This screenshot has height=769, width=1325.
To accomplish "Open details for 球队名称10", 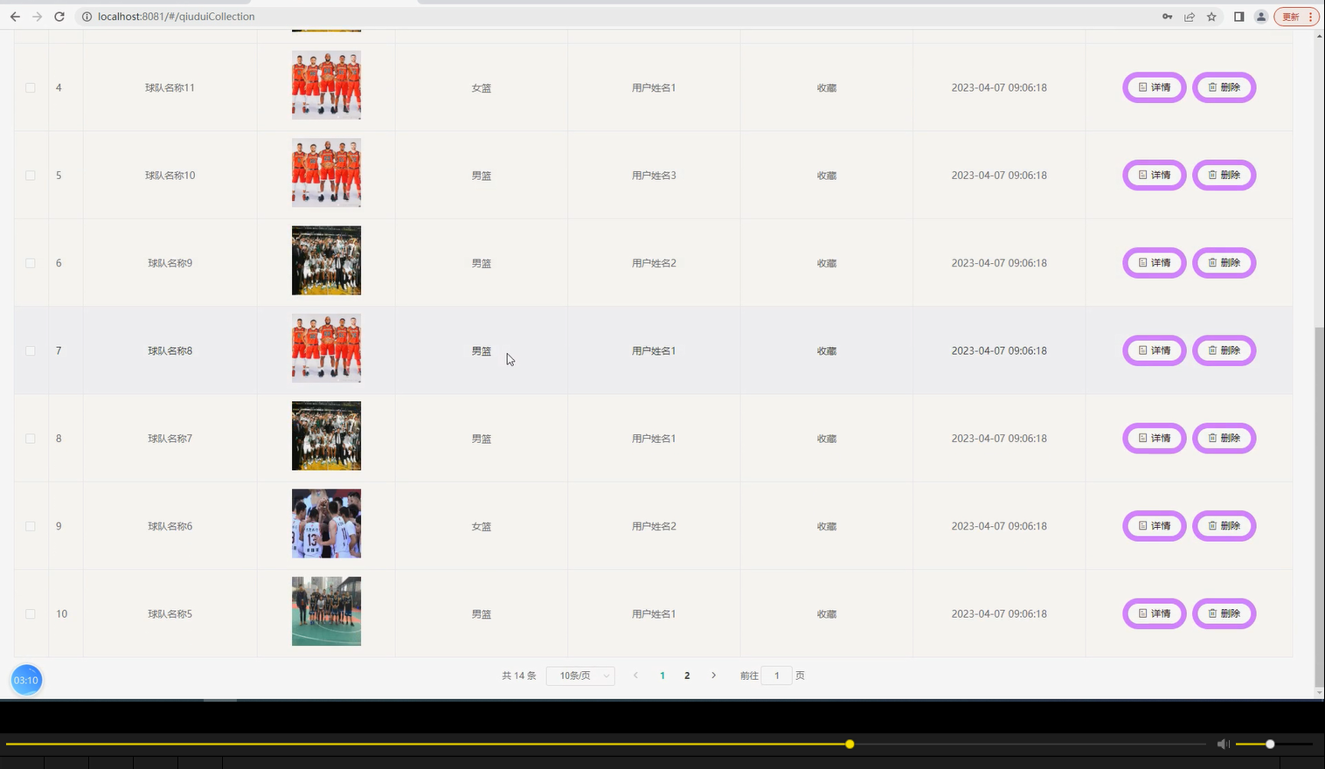I will [x=1155, y=175].
